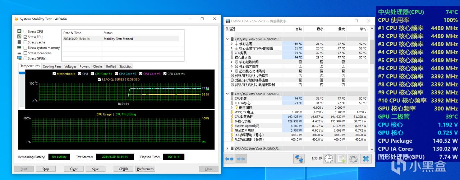Click the 平均 column header
The image size is (460, 180).
[x=357, y=29]
